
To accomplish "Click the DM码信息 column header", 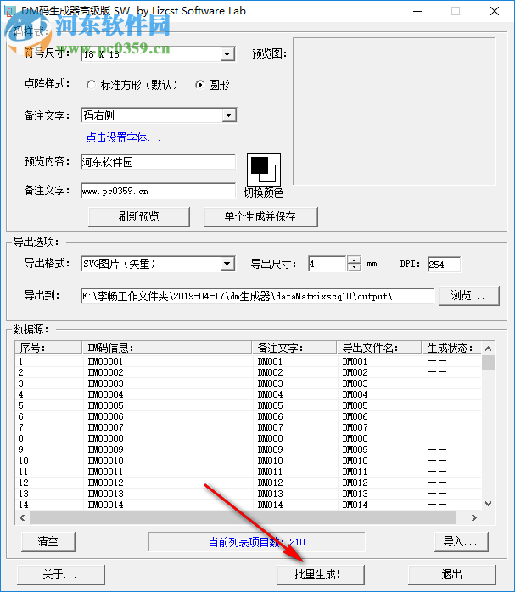I will [167, 348].
